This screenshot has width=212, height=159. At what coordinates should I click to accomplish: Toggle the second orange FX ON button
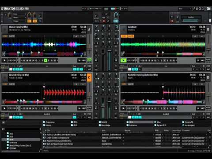tap(35, 21)
